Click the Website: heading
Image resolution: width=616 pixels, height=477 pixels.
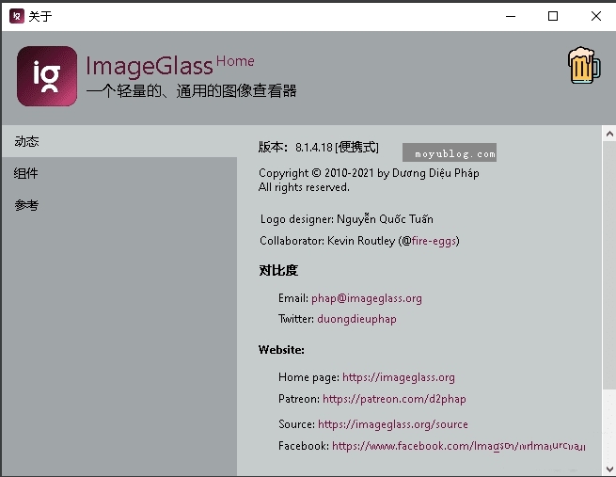(281, 350)
